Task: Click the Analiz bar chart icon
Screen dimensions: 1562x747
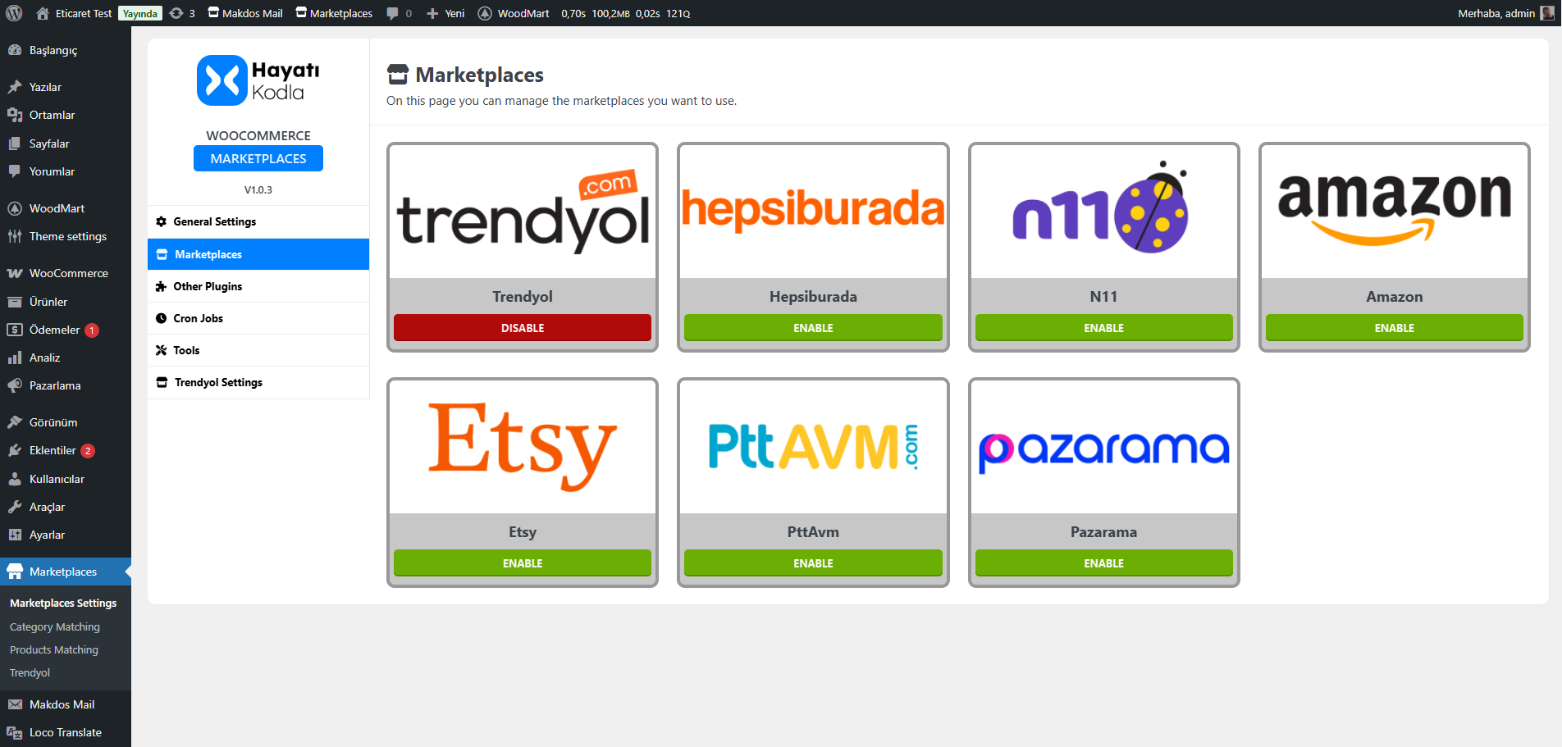Action: pyautogui.click(x=15, y=358)
